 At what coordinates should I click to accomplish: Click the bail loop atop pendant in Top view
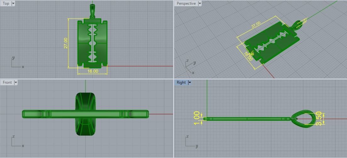(92, 11)
